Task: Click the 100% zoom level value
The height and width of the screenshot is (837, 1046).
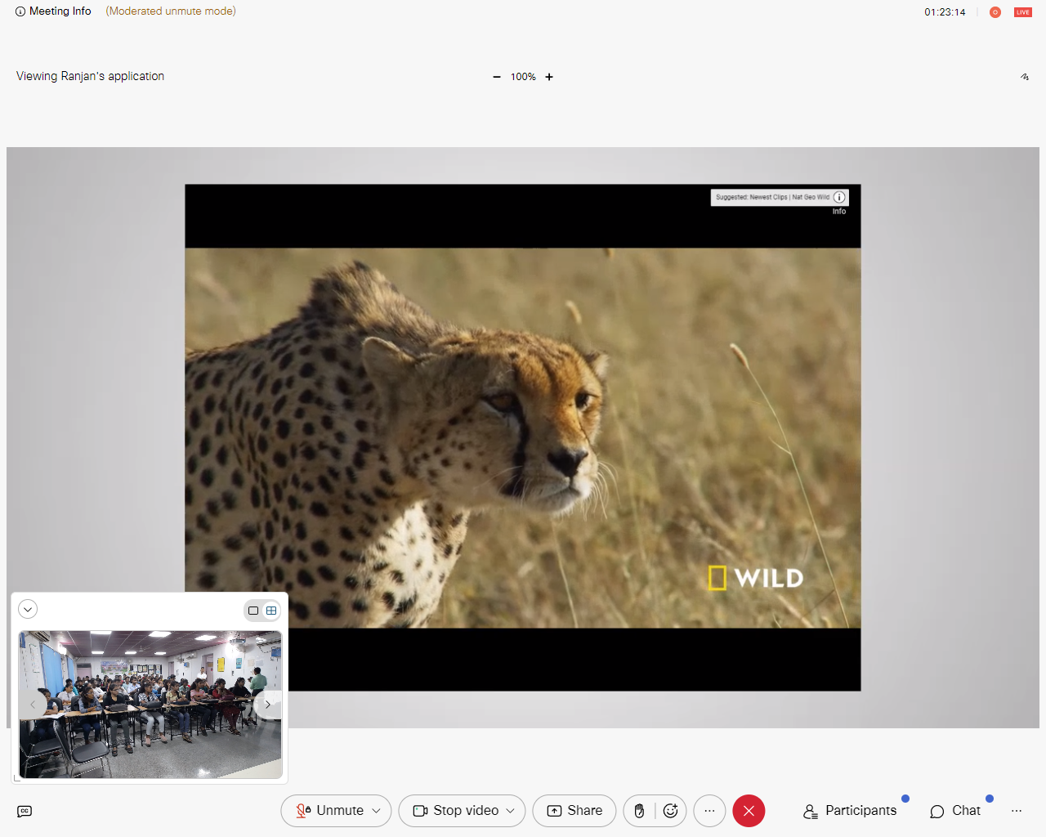Action: pos(523,77)
